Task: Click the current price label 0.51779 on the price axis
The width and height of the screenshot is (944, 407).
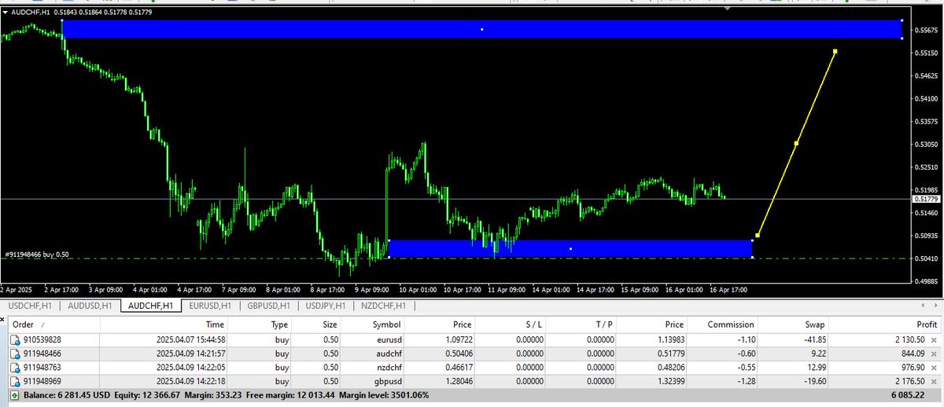Action: click(x=926, y=200)
